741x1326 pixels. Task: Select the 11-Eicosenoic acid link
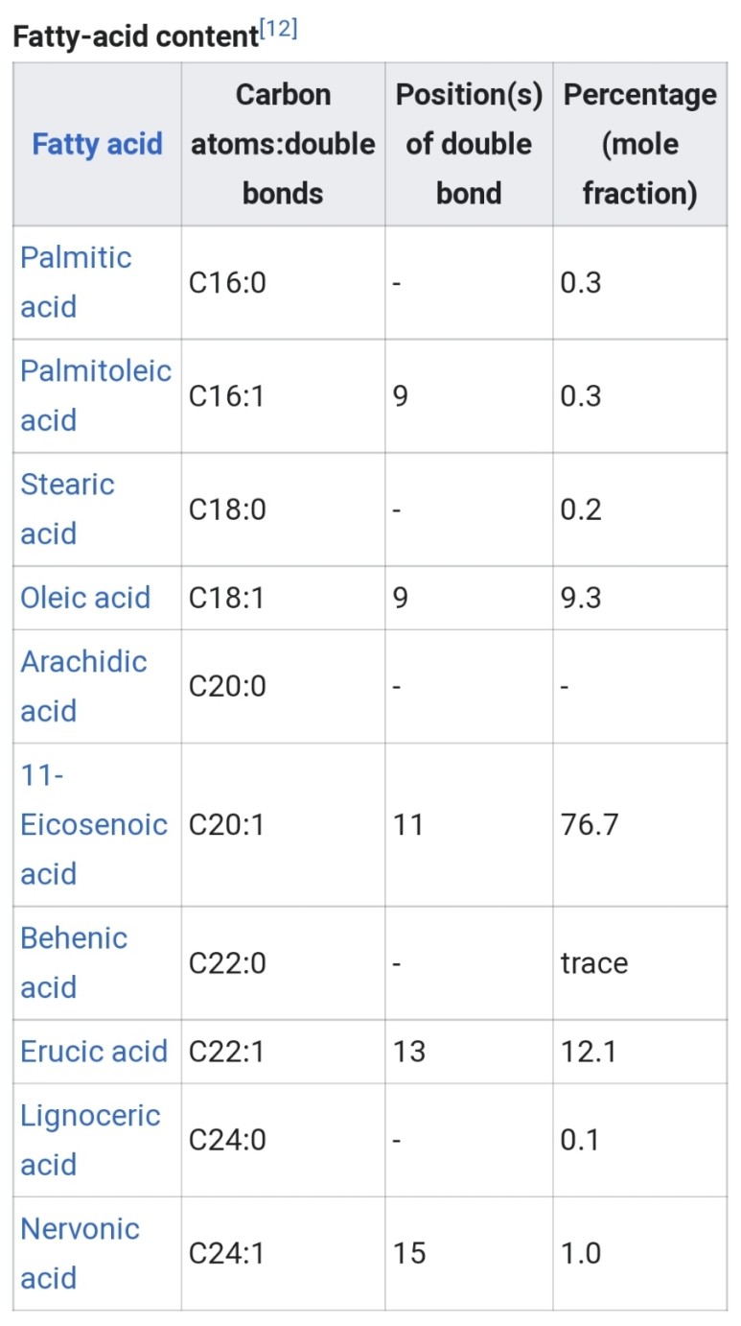point(93,824)
